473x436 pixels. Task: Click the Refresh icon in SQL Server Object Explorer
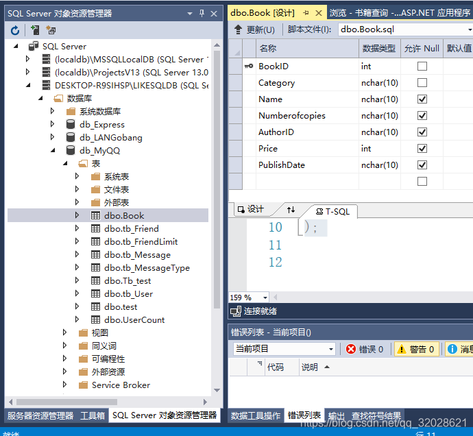15,30
